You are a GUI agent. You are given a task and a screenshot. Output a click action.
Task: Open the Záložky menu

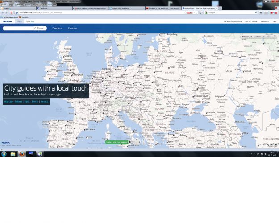pyautogui.click(x=35, y=4)
